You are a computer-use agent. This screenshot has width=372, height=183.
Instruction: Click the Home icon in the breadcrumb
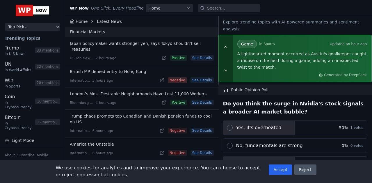click(x=72, y=21)
